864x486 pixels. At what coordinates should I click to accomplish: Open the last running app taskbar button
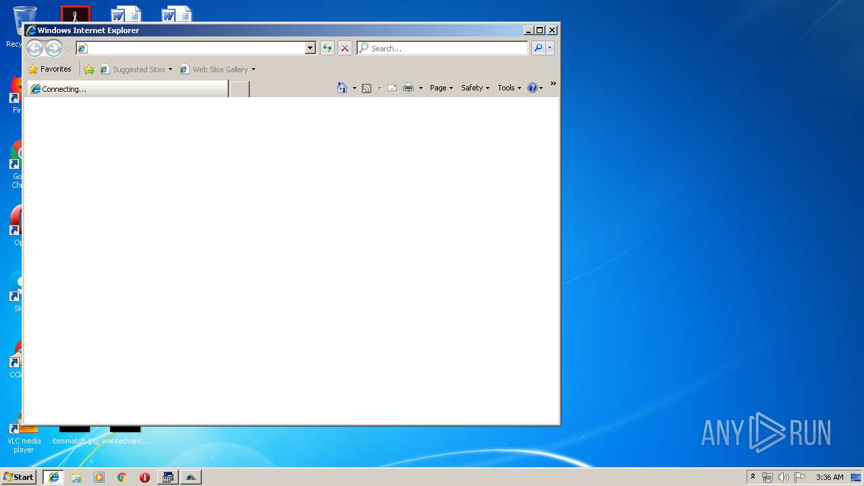coord(191,477)
